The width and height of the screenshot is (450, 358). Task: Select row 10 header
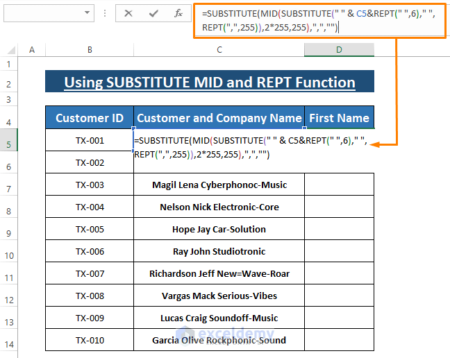[x=10, y=255]
